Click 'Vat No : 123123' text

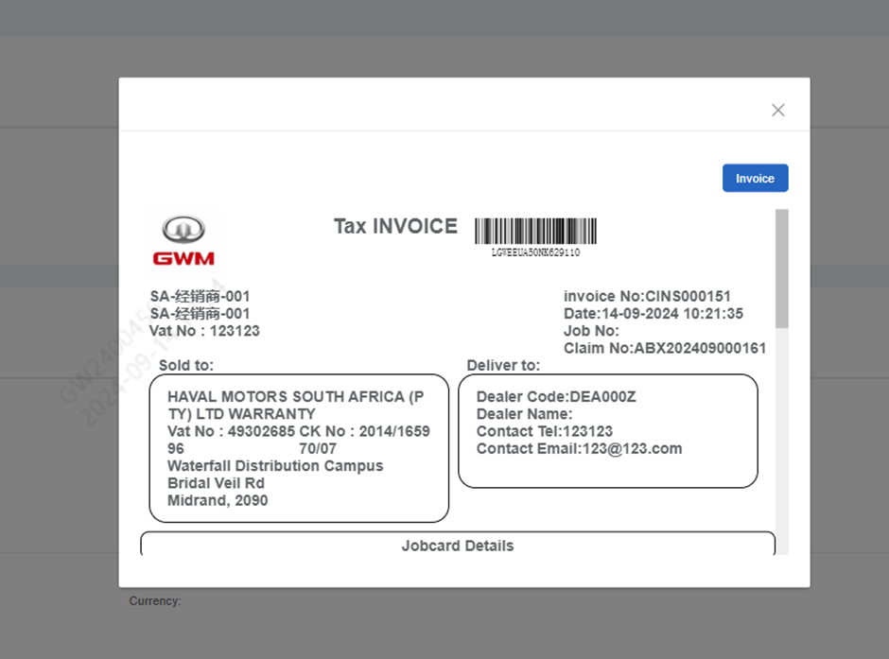click(204, 331)
